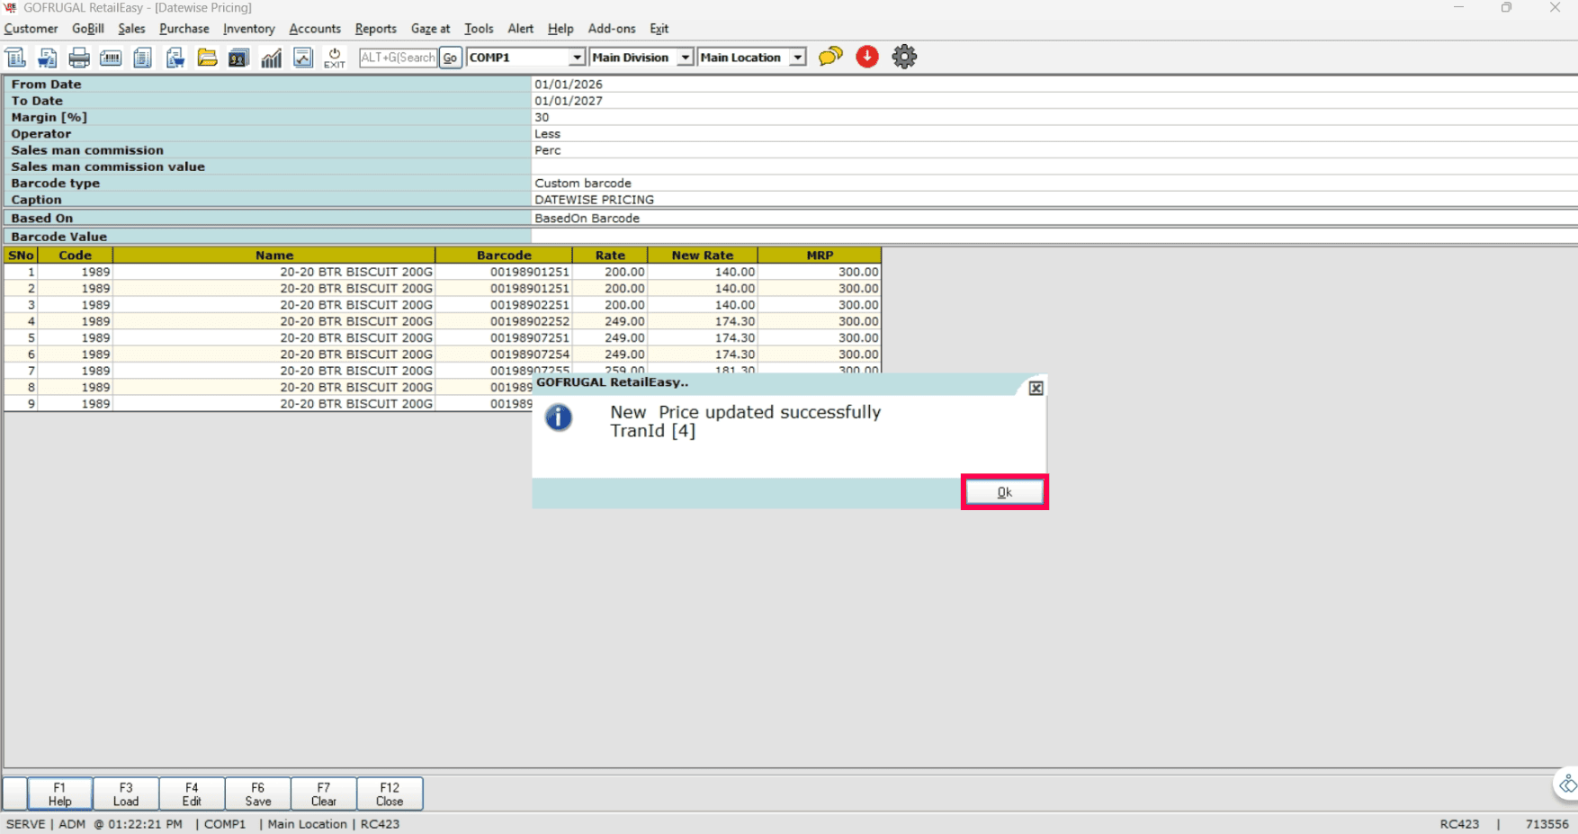Click the F1 Help button
This screenshot has height=834, width=1578.
pos(59,794)
